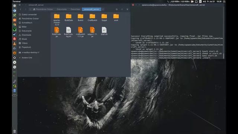The width and height of the screenshot is (238, 134).
Task: Open the apache-maven-3.2.5 folder
Action: click(57, 19)
